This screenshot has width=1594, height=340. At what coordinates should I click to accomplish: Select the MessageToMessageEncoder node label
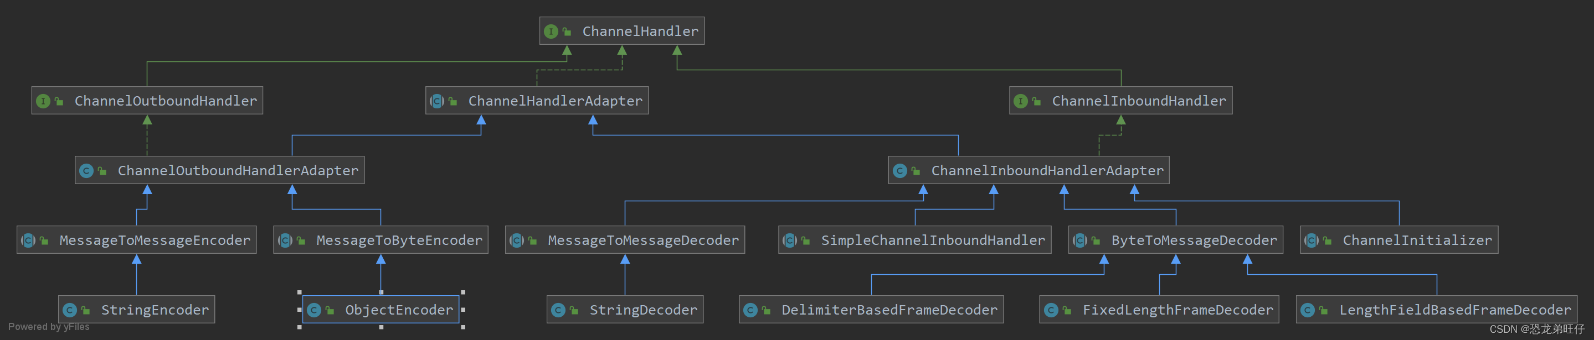[x=155, y=240]
